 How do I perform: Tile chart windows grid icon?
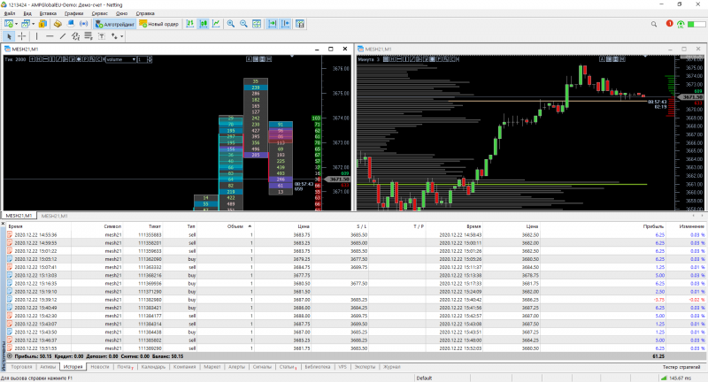coord(257,24)
